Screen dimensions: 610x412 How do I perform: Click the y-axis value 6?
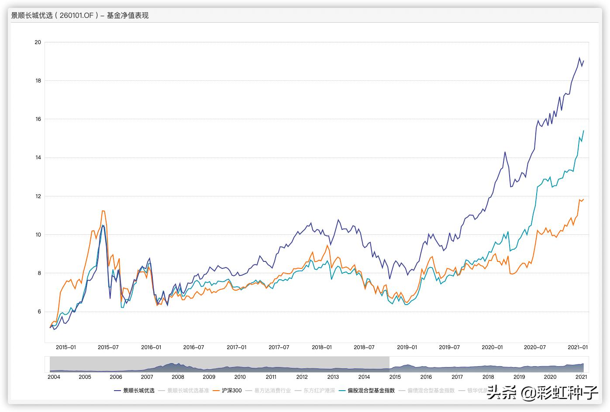point(39,312)
